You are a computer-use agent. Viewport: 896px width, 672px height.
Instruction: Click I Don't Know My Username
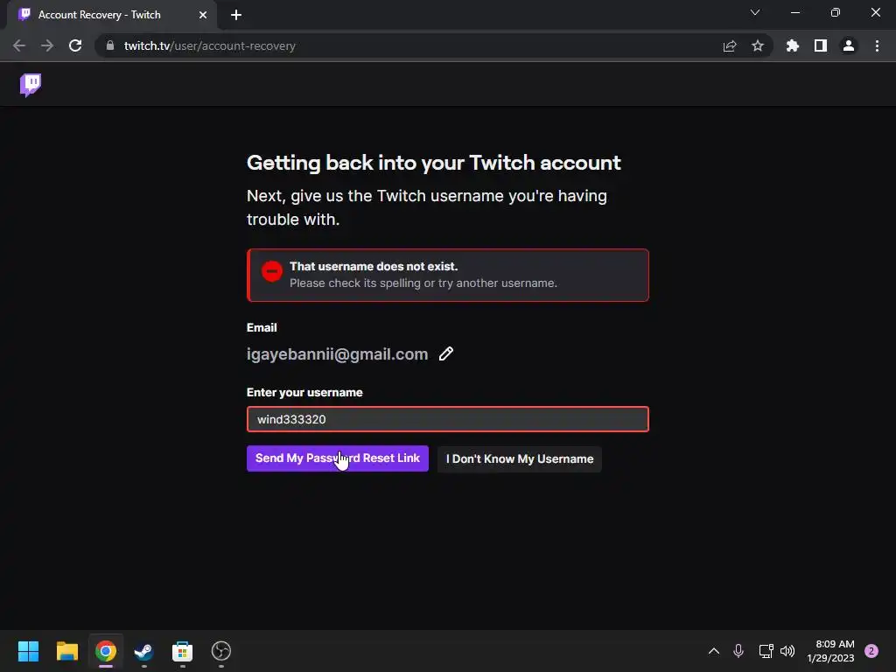(520, 458)
